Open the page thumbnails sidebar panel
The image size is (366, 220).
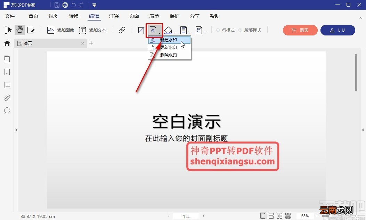[7, 59]
